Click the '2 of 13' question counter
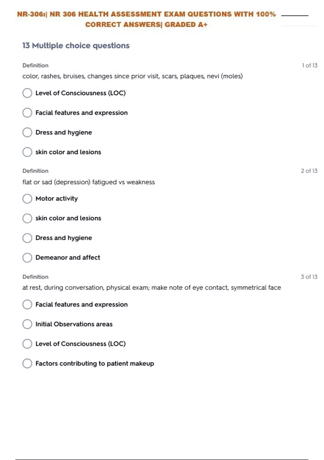The height and width of the screenshot is (460, 324). coord(309,171)
